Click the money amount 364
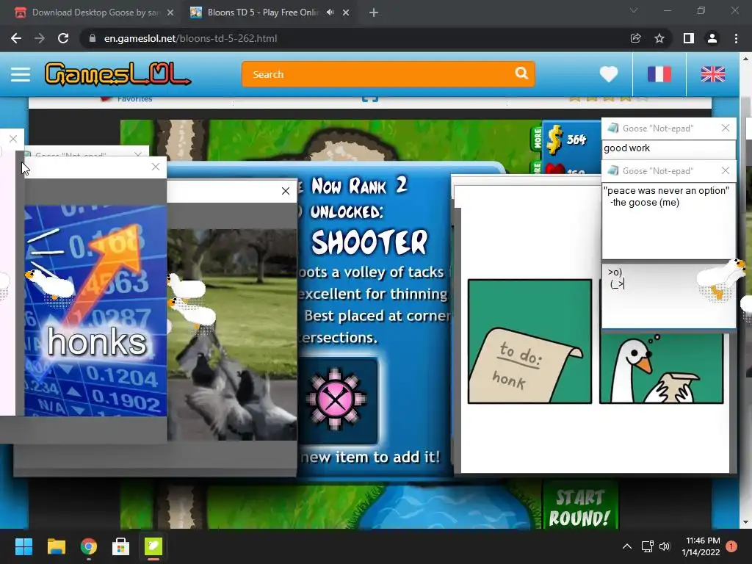The height and width of the screenshot is (564, 752). (576, 140)
